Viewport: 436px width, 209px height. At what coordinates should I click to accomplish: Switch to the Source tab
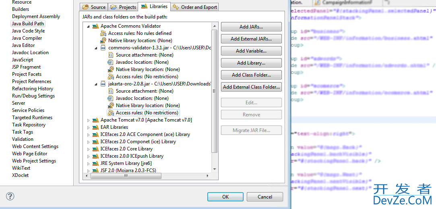(x=94, y=7)
